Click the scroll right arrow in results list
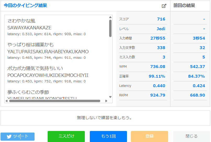The width and height of the screenshot is (211, 142). tap(106, 101)
